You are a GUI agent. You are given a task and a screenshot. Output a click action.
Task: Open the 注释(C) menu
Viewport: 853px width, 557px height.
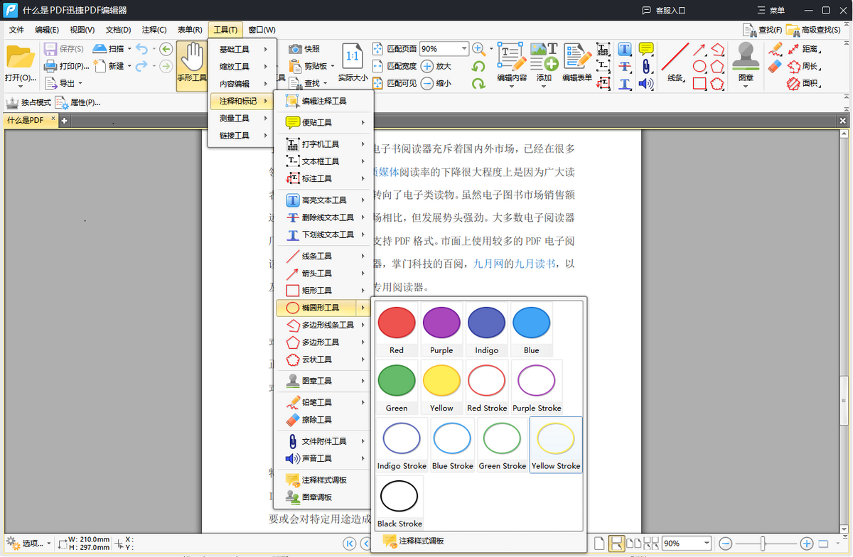pyautogui.click(x=154, y=30)
